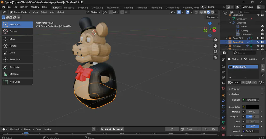Hide Cube.009 with its eye icon

(x=258, y=38)
